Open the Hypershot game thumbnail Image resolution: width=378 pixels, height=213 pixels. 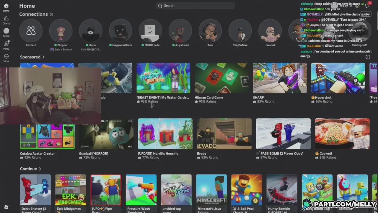coord(338,78)
